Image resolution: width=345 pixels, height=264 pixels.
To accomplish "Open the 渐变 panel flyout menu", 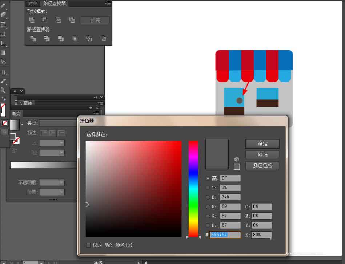I will pos(96,113).
